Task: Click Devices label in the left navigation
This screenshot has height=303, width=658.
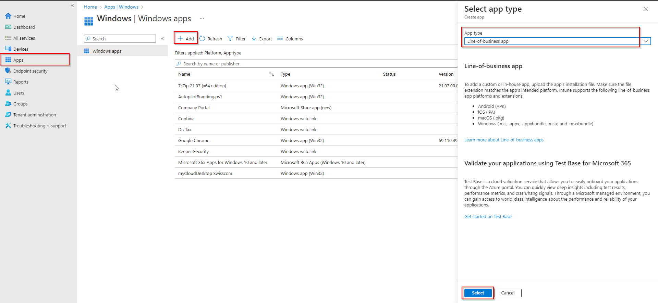Action: [x=21, y=49]
